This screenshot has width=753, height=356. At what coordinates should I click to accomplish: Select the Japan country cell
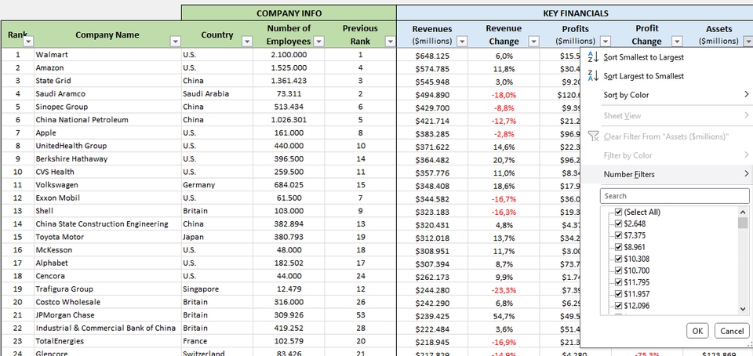[217, 237]
